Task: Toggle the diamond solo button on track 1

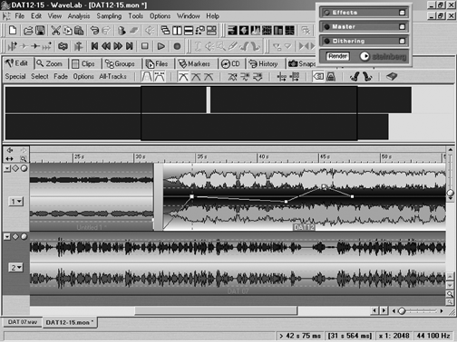Action: click(15, 168)
